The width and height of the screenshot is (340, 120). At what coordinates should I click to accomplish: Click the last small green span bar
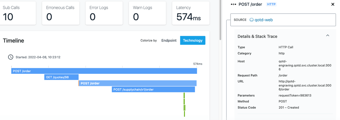(x=184, y=114)
